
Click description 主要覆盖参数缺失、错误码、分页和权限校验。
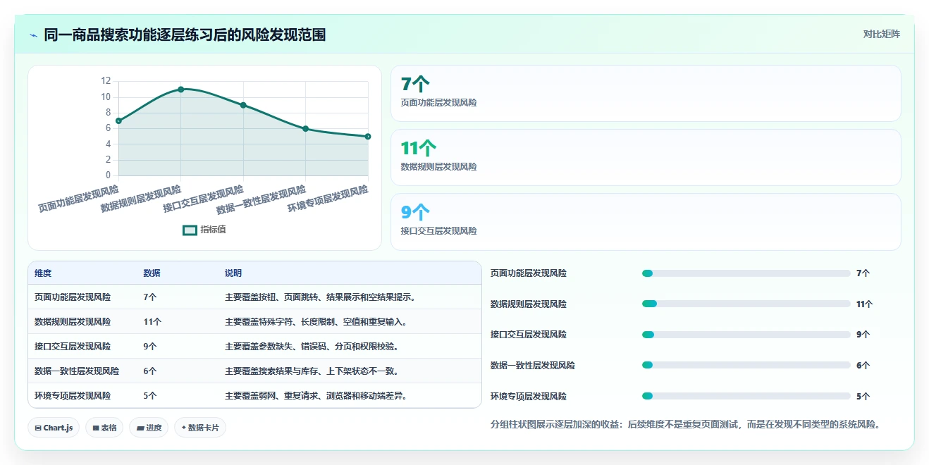click(312, 347)
